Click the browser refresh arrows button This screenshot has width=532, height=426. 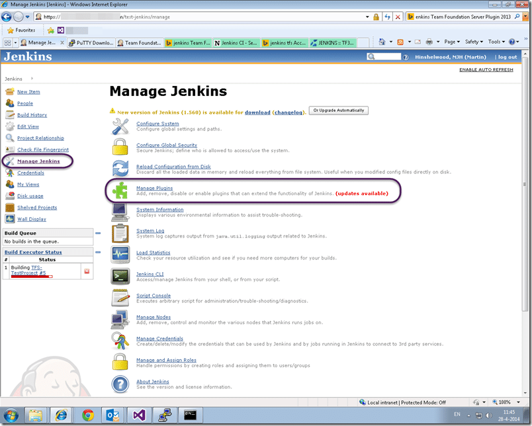tap(387, 17)
